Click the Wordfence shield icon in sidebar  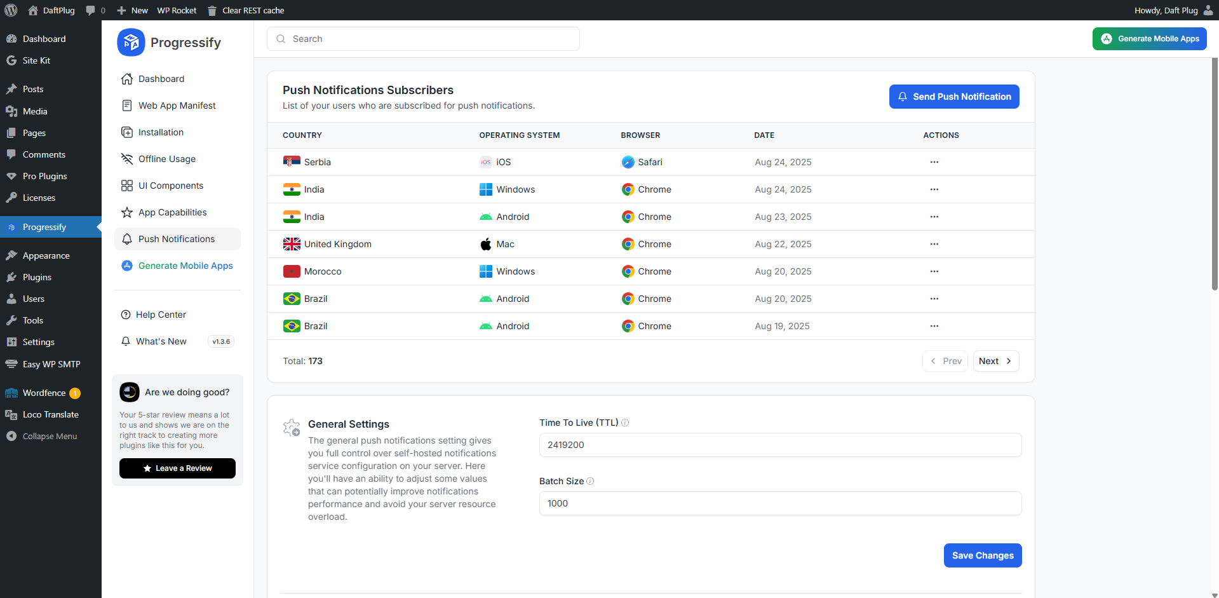coord(11,393)
